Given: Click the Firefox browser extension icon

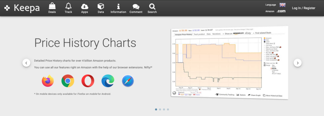Looking at the screenshot, I should (x=48, y=81).
